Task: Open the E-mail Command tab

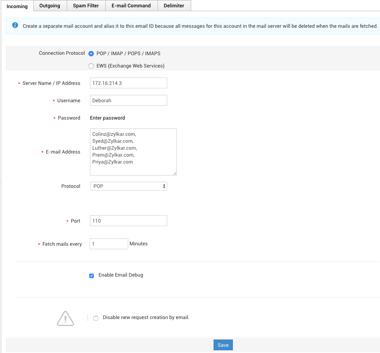Action: [x=131, y=6]
